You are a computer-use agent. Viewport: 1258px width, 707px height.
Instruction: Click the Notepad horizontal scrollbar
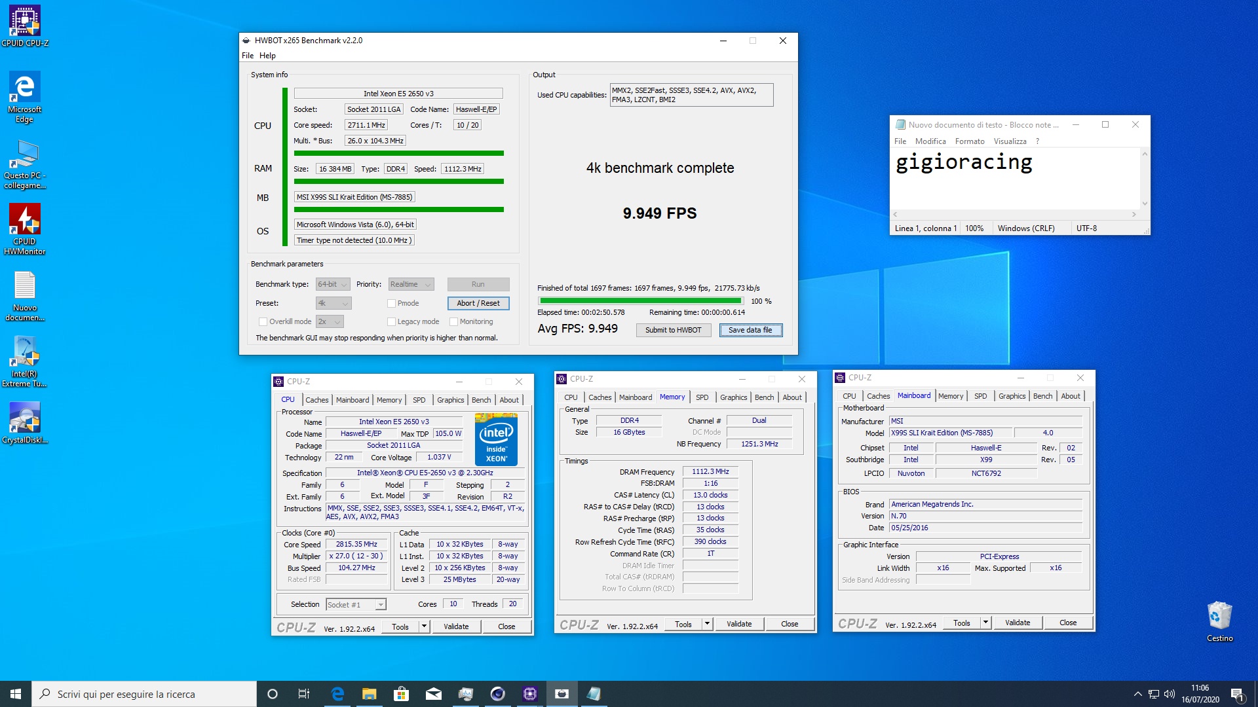click(x=1015, y=214)
